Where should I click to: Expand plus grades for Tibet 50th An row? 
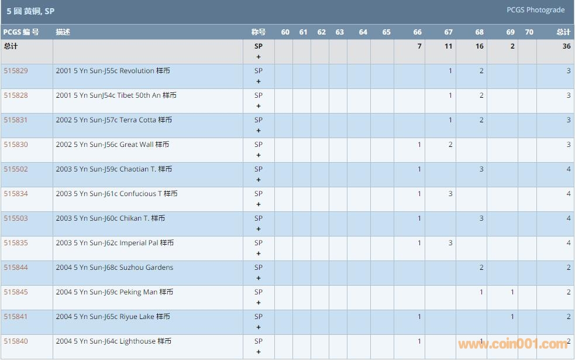point(259,106)
